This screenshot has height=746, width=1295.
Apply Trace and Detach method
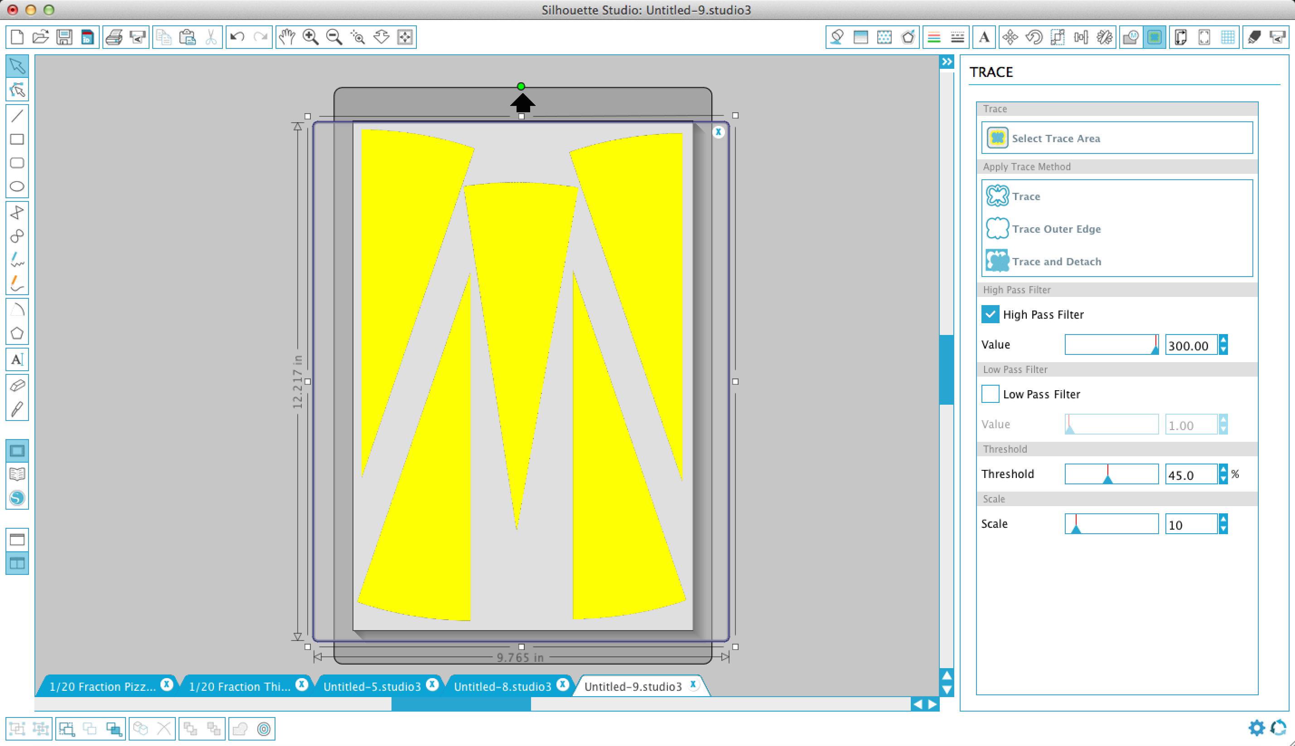[1116, 261]
